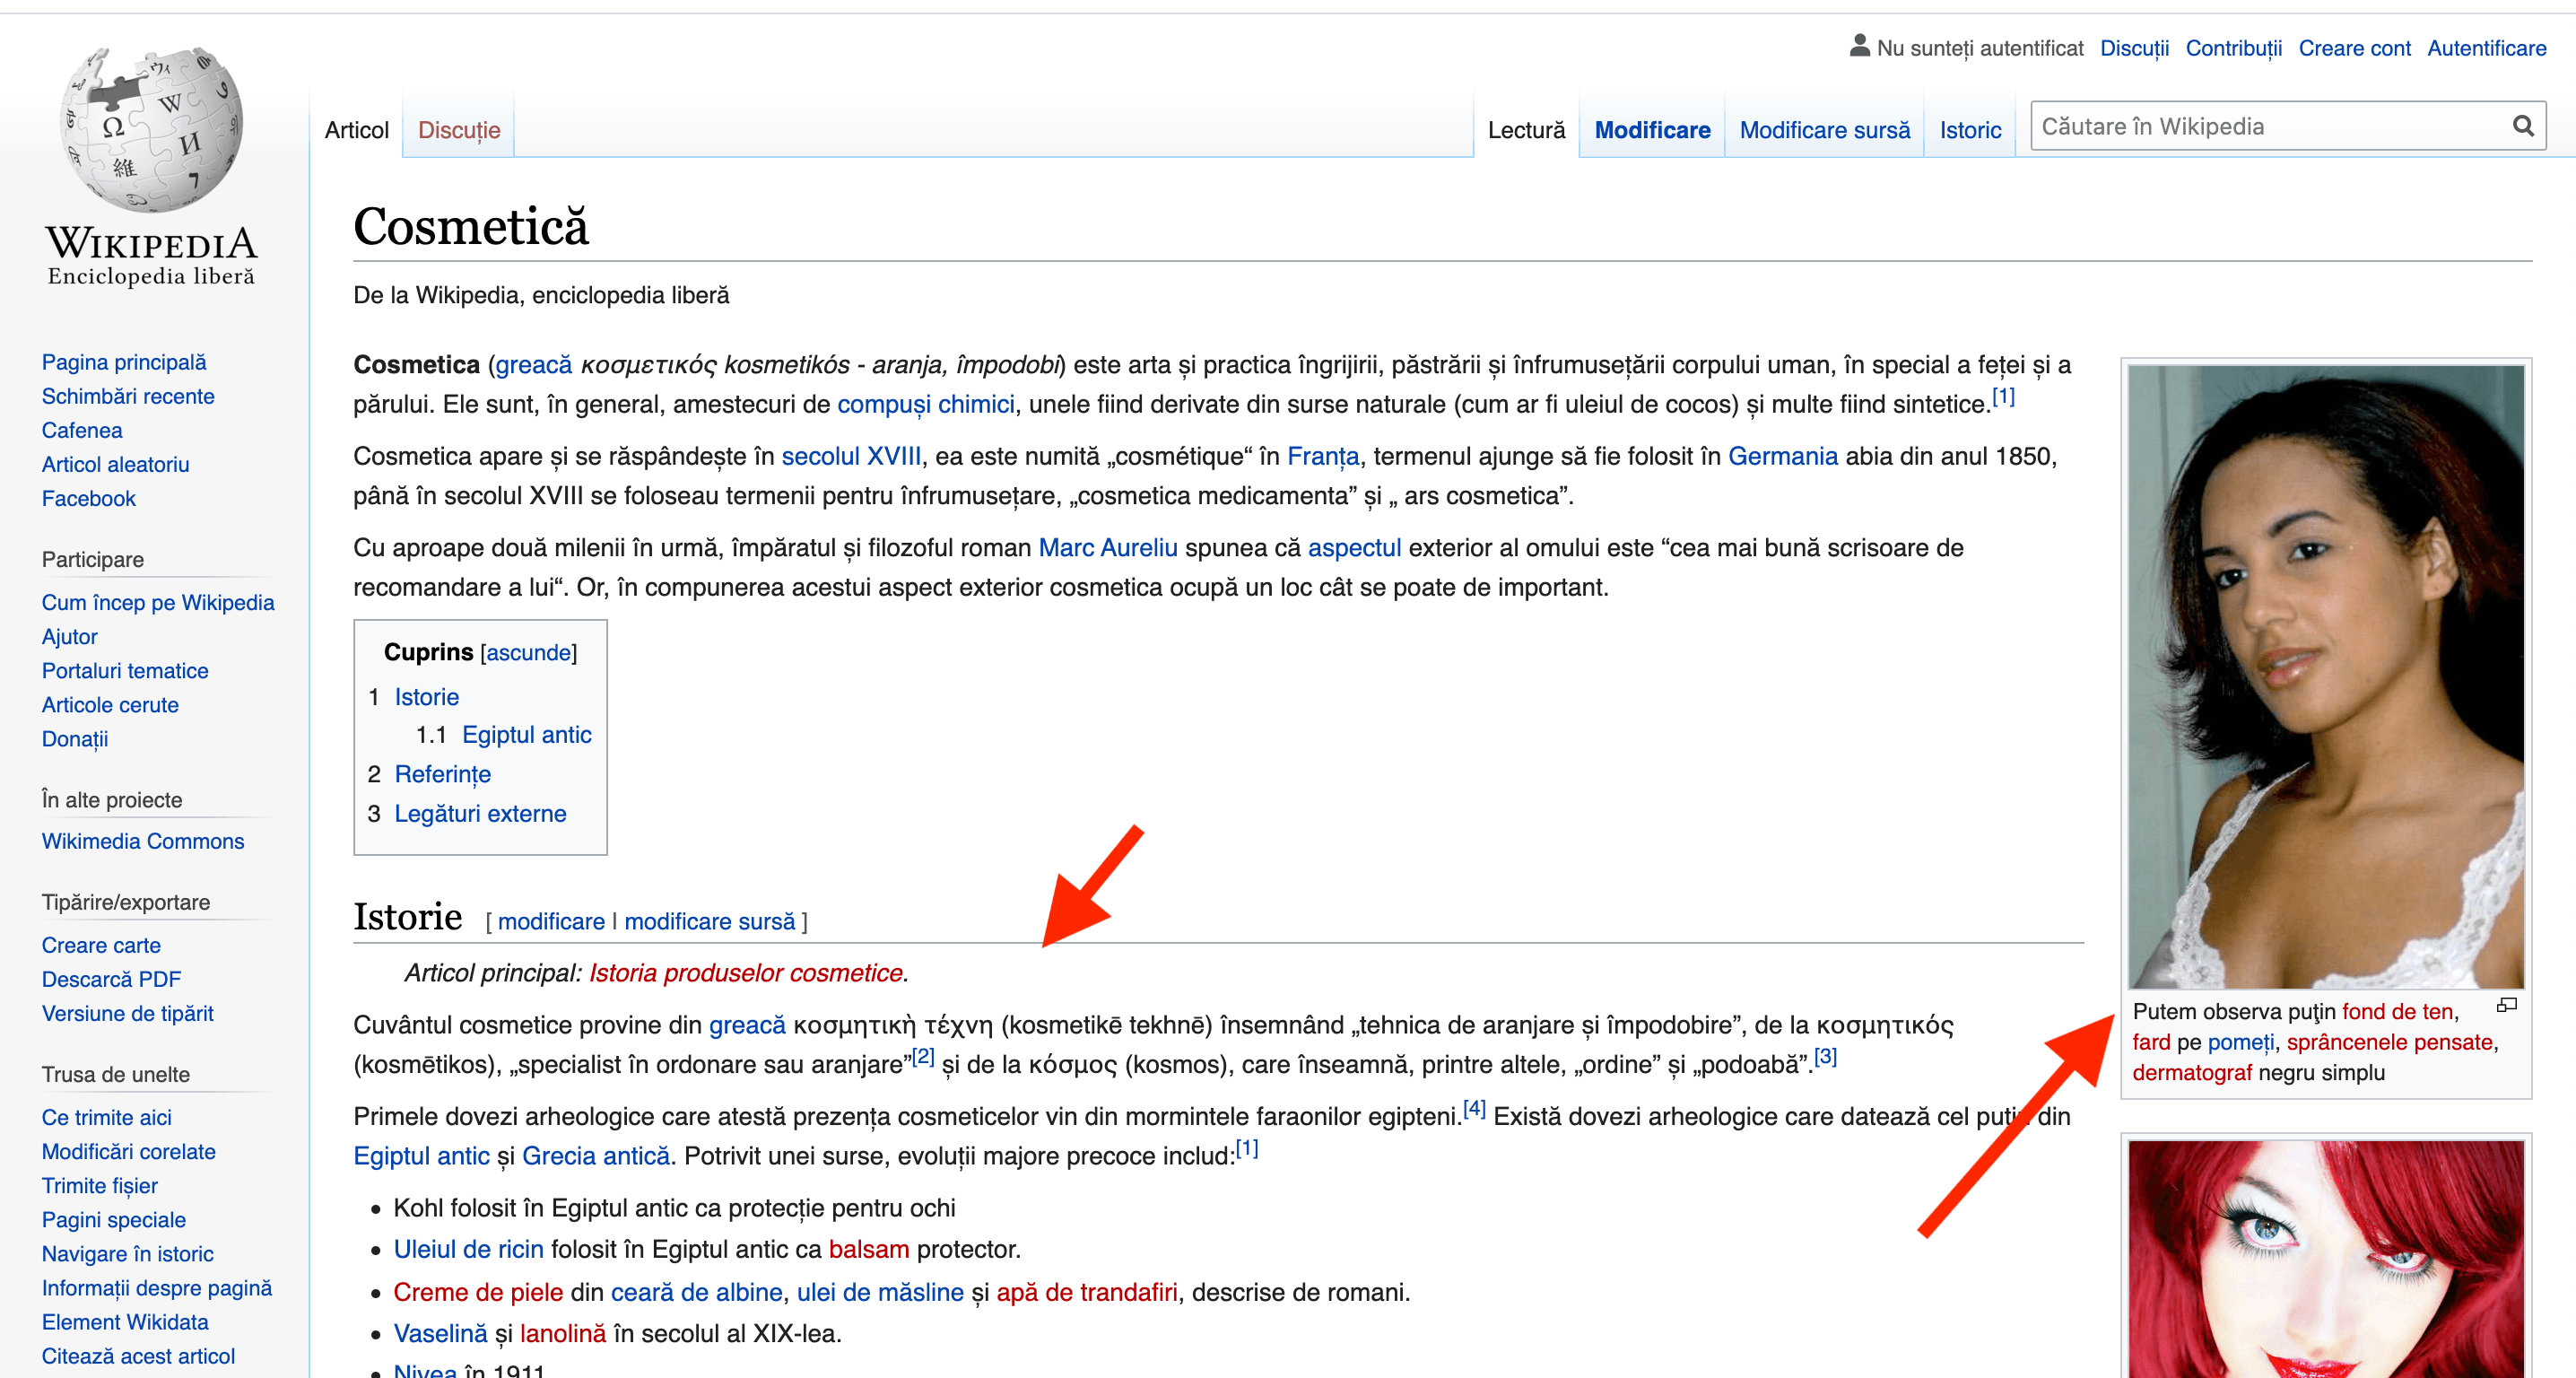This screenshot has height=1378, width=2576.
Task: Click the image enlarge icon near the photo caption
Action: coord(2507,1006)
